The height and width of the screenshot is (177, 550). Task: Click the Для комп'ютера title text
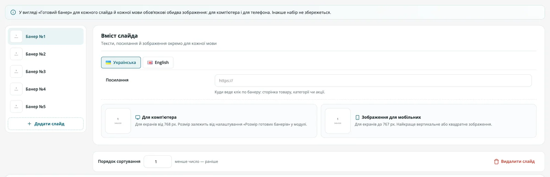pyautogui.click(x=159, y=117)
